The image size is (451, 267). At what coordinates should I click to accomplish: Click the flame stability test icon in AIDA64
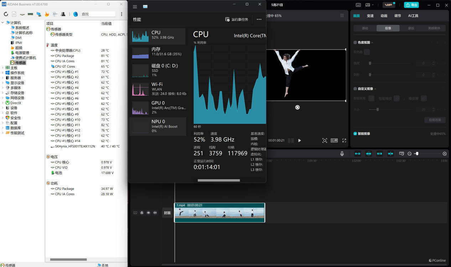point(47,14)
